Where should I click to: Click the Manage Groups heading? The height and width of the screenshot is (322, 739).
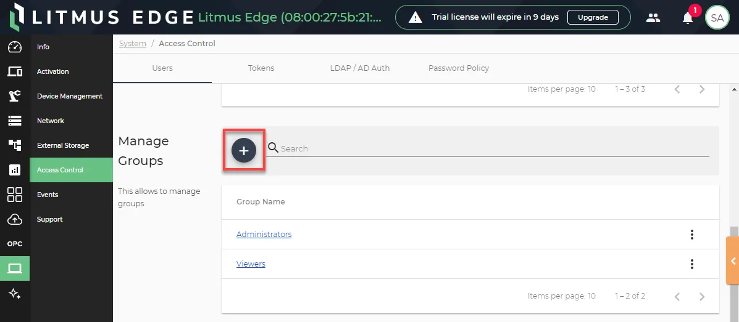(x=143, y=151)
